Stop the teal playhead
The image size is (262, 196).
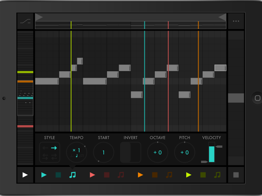click(58, 175)
